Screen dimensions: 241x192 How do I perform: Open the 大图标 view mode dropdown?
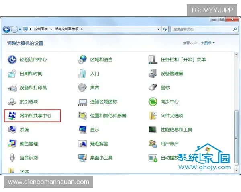208,43
